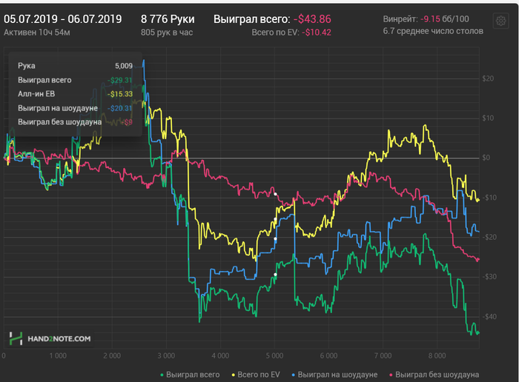Click the 'Винрейт: -9.15 бб/100' stat
Image resolution: width=519 pixels, height=382 pixels.
[x=425, y=19]
